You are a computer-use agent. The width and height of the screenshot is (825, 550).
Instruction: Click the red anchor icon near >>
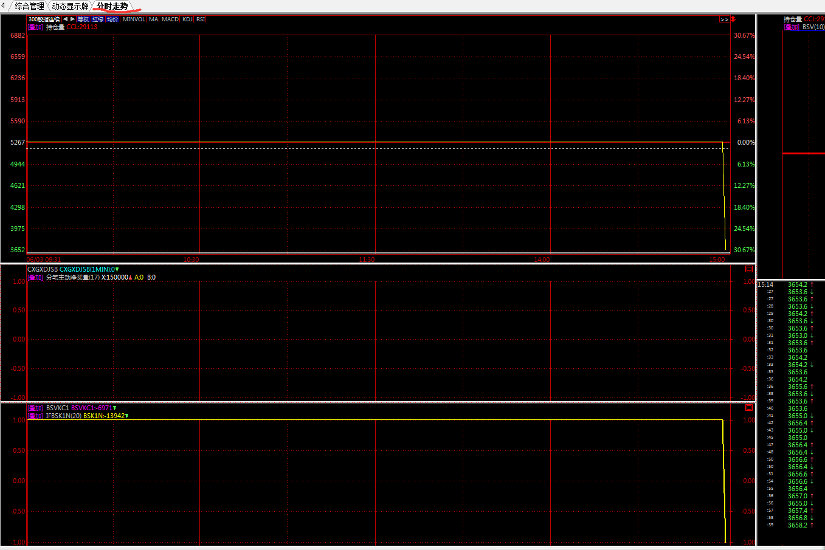click(733, 19)
